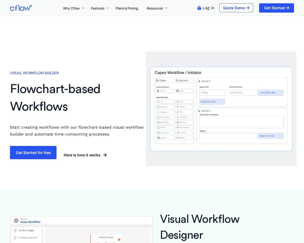
Task: Click the Flowchart-based Workflows heading
Action: [55, 98]
